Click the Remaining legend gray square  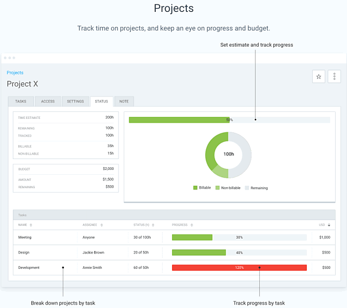247,188
